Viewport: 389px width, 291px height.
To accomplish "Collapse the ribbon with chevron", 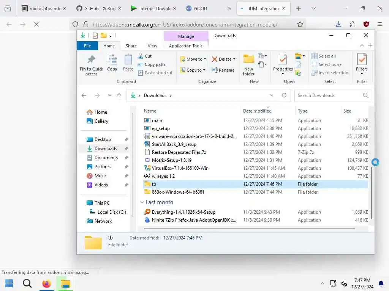I will [362, 45].
